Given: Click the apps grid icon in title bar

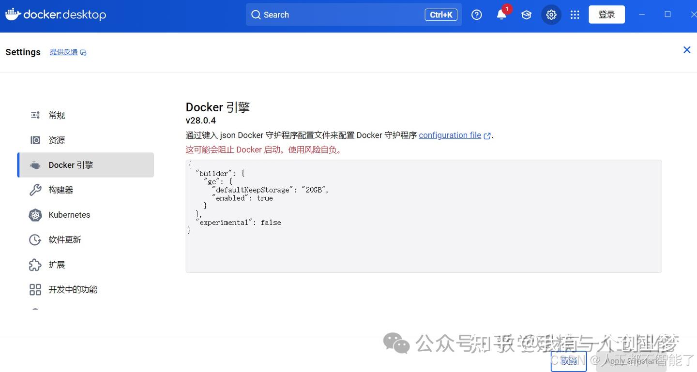Looking at the screenshot, I should click(575, 15).
